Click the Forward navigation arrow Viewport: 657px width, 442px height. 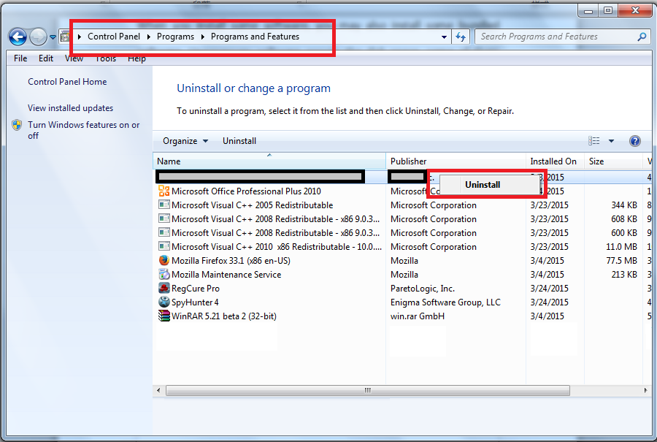(x=38, y=37)
